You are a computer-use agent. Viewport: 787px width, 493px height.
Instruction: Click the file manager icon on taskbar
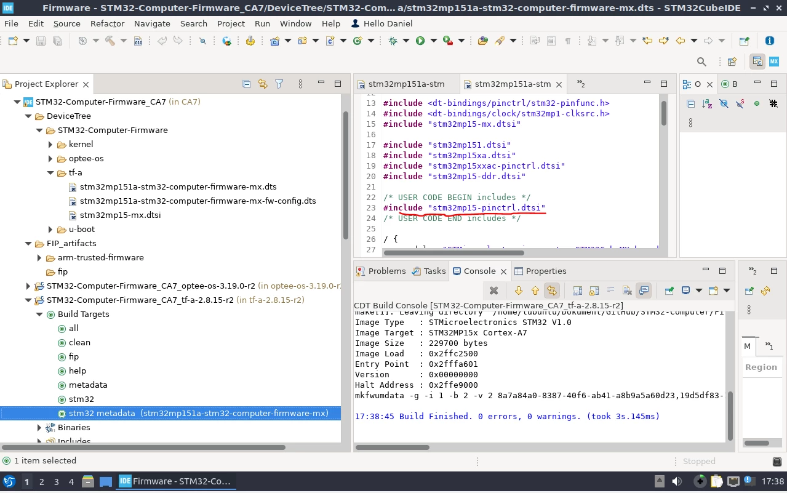click(x=88, y=481)
